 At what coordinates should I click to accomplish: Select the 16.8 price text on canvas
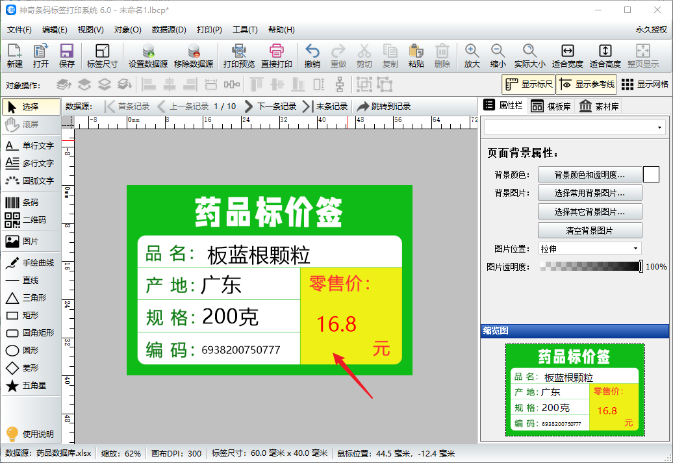(x=336, y=325)
